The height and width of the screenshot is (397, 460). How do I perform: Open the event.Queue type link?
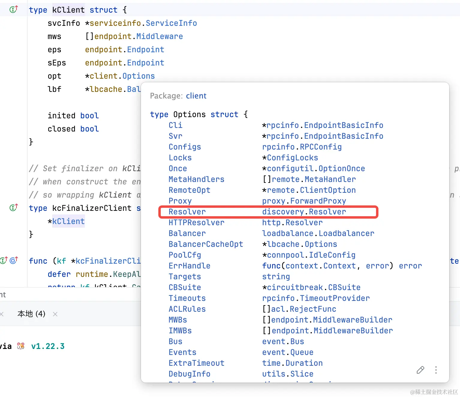[288, 352]
